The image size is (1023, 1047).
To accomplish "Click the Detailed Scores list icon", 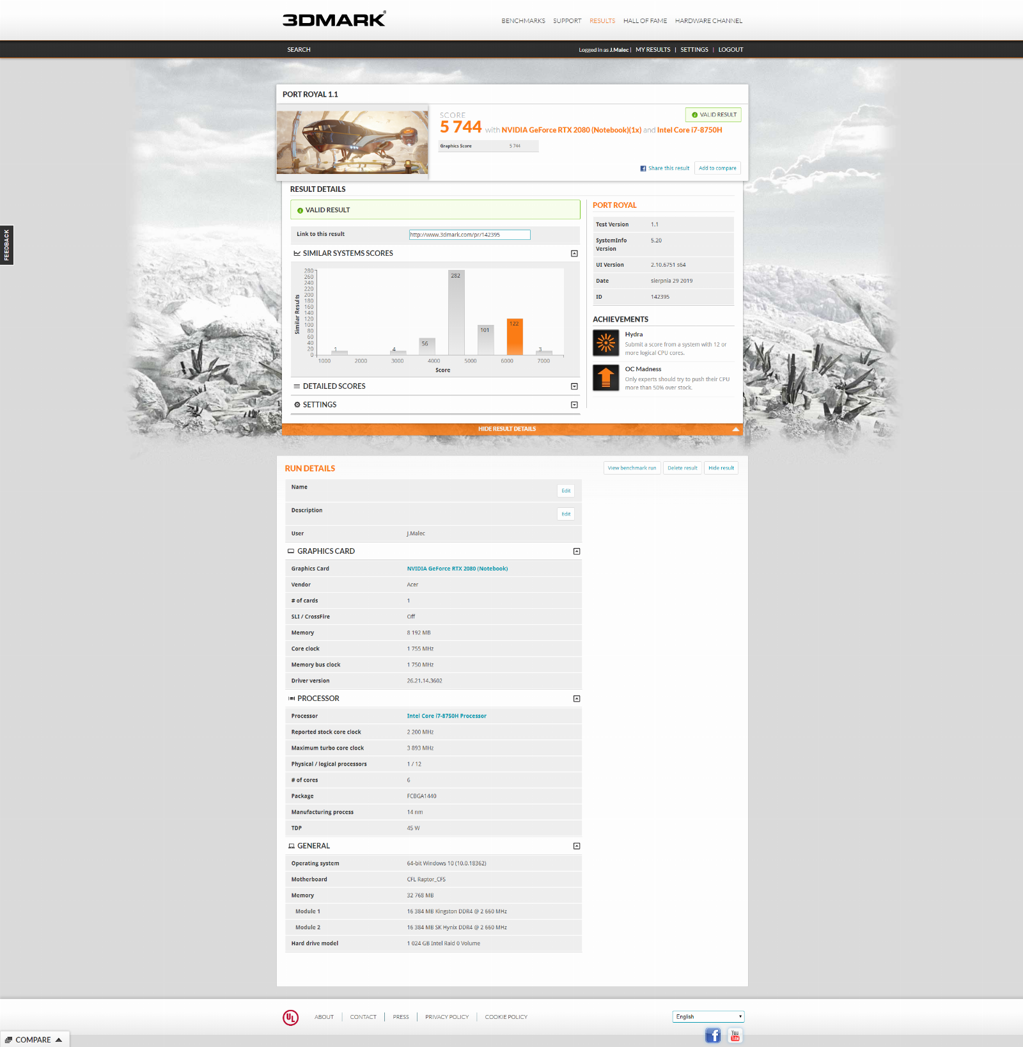I will point(297,386).
